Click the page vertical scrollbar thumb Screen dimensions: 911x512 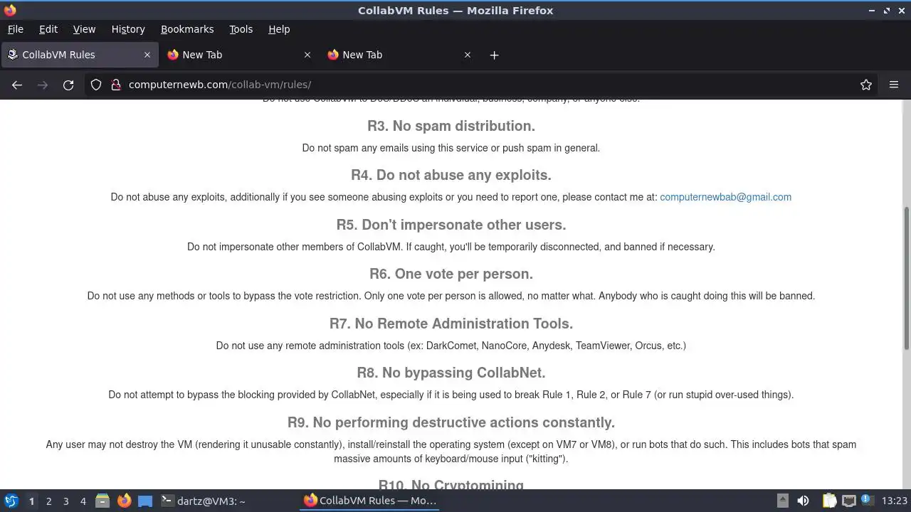(x=906, y=277)
